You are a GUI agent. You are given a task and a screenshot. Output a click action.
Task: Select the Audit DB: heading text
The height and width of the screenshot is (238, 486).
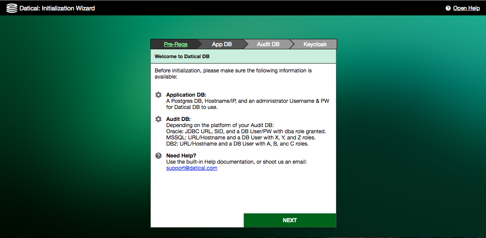coord(178,119)
